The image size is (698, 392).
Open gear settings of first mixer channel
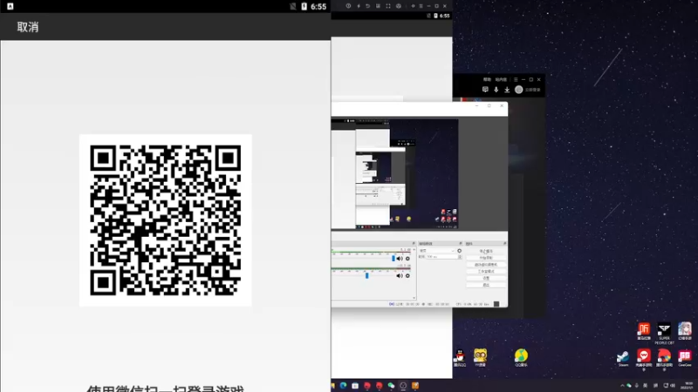[x=407, y=259]
